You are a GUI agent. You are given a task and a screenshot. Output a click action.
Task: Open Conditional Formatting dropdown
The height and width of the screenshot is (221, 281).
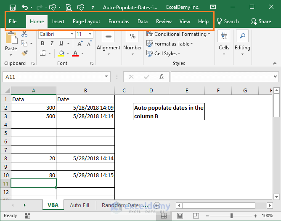pos(178,34)
